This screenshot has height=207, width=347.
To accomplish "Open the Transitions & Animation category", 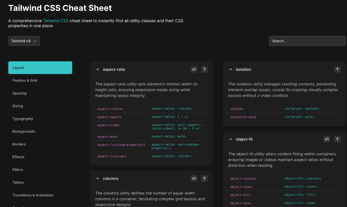I will 33,195.
